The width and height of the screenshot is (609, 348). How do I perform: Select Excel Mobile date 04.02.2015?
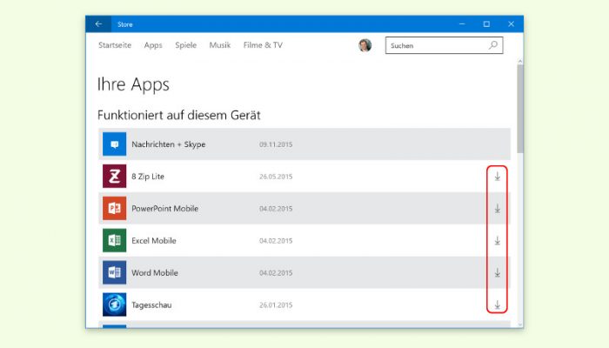point(276,241)
